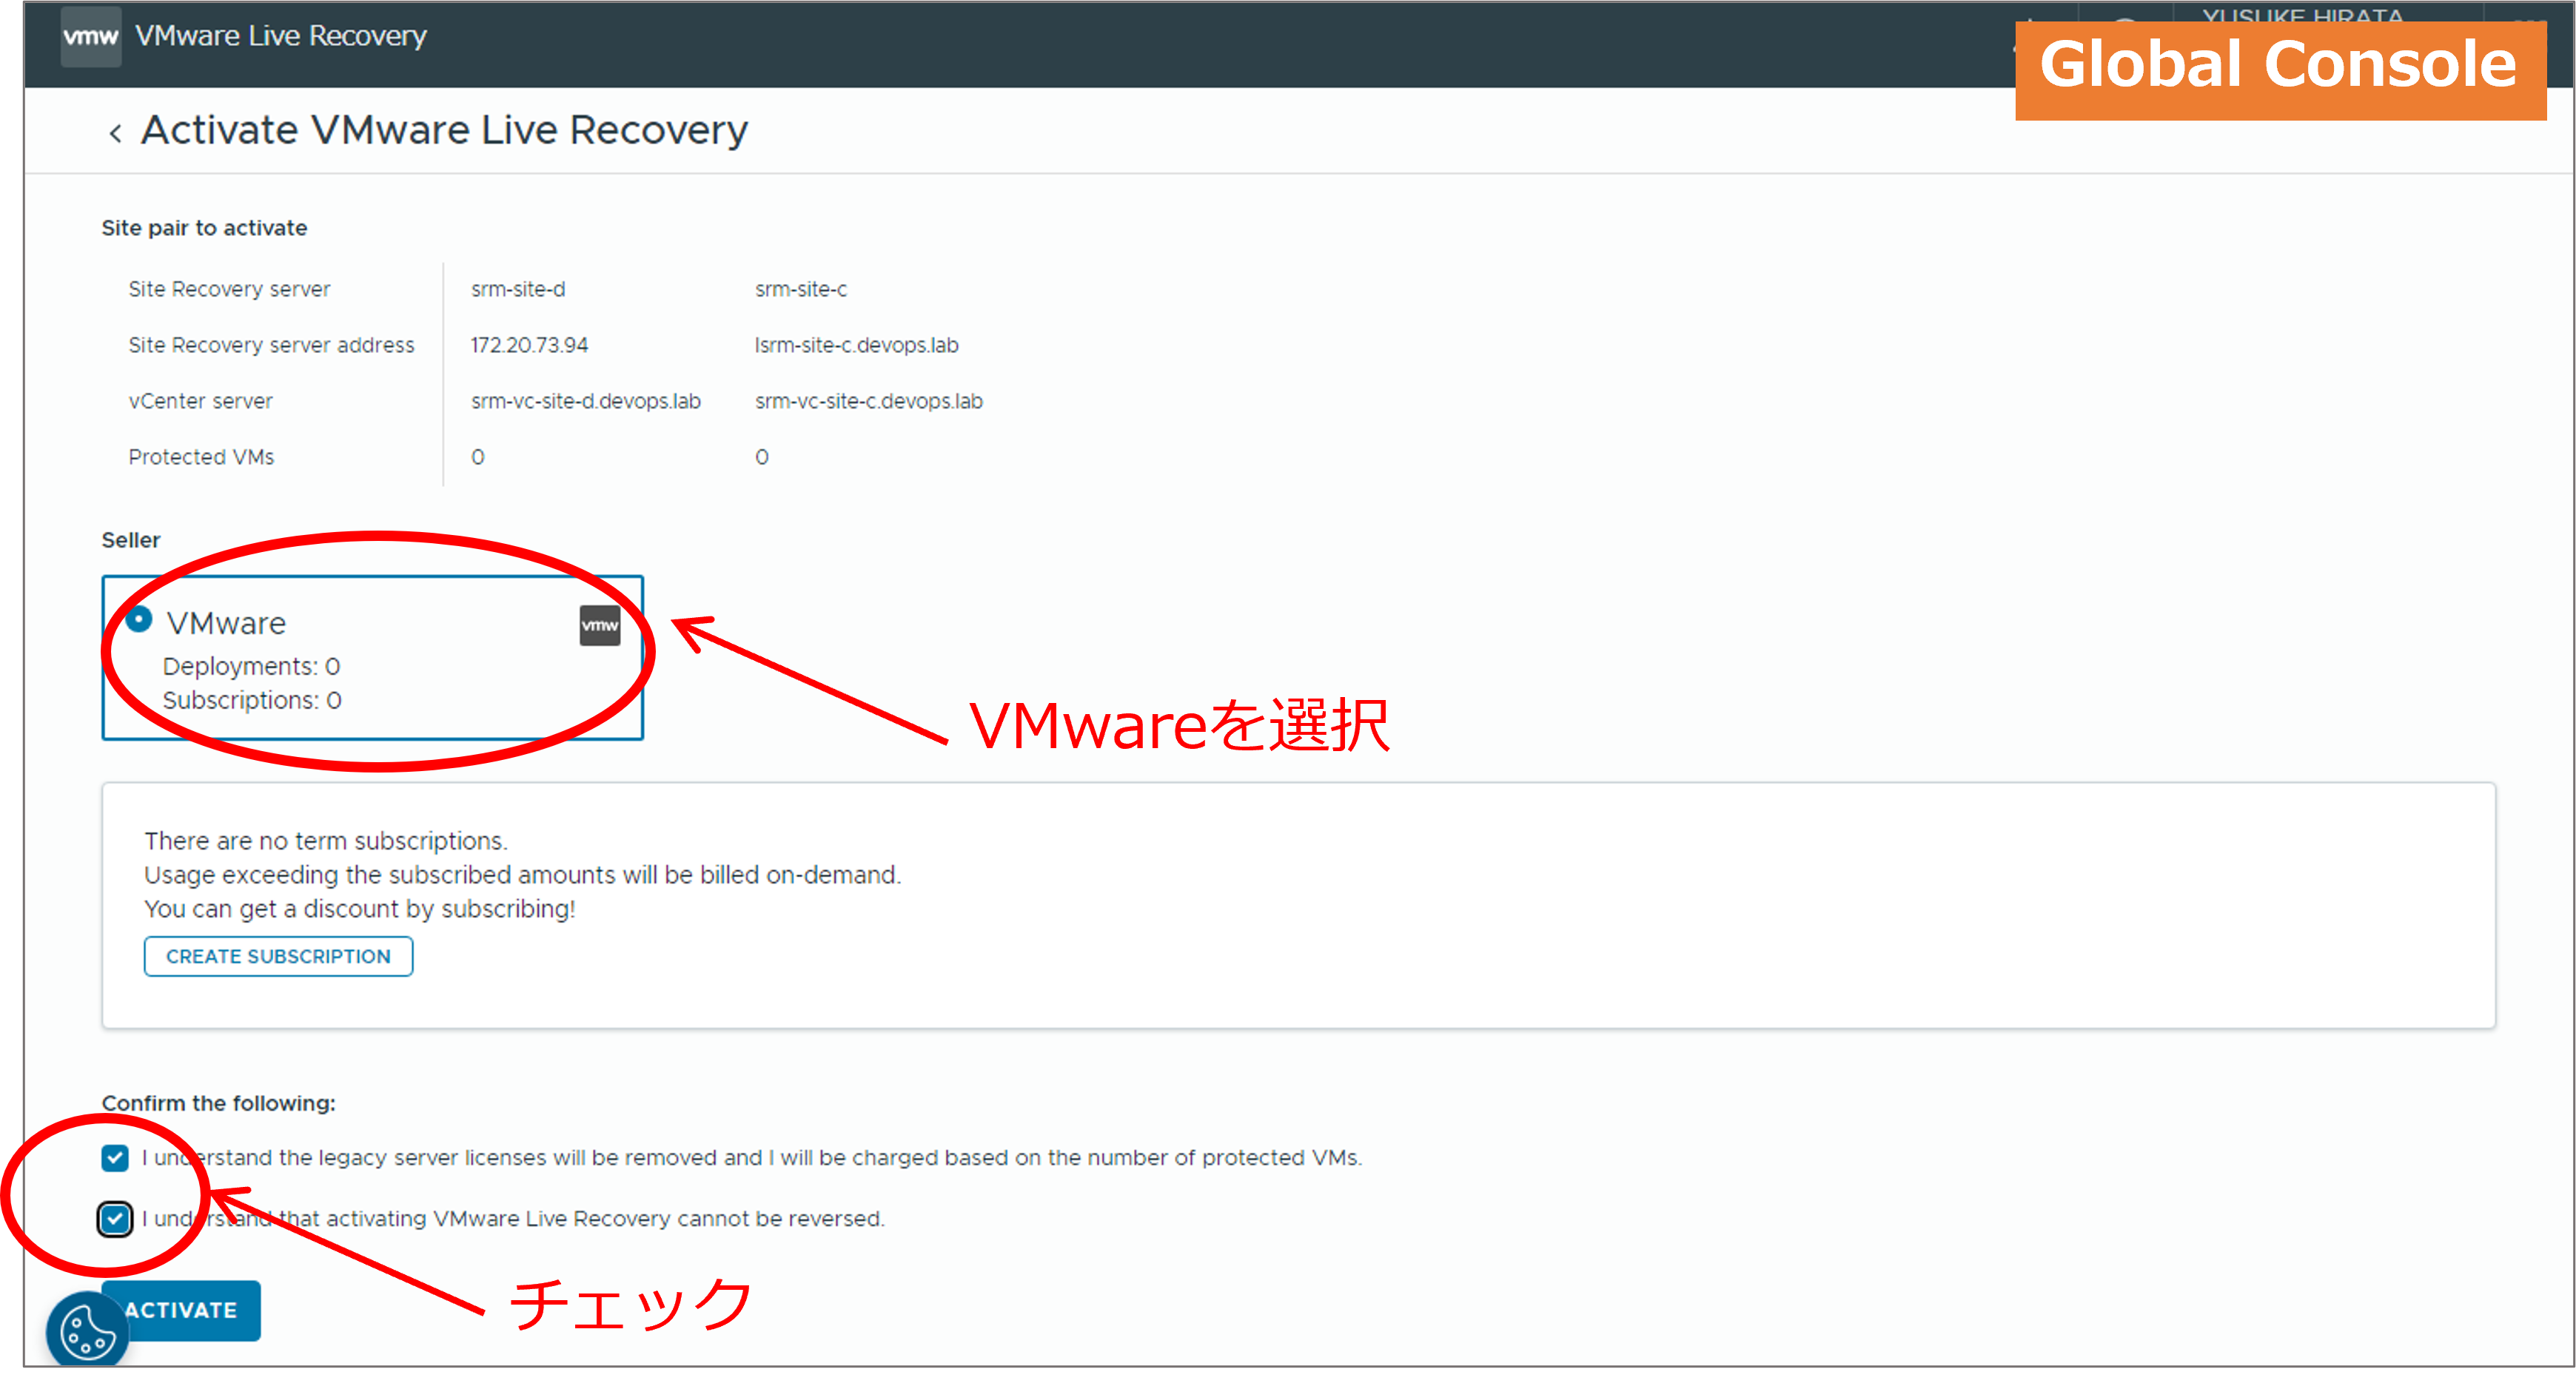Screen dimensions: 2576x1386
Task: Click the ACTIVATE button
Action: (x=182, y=1310)
